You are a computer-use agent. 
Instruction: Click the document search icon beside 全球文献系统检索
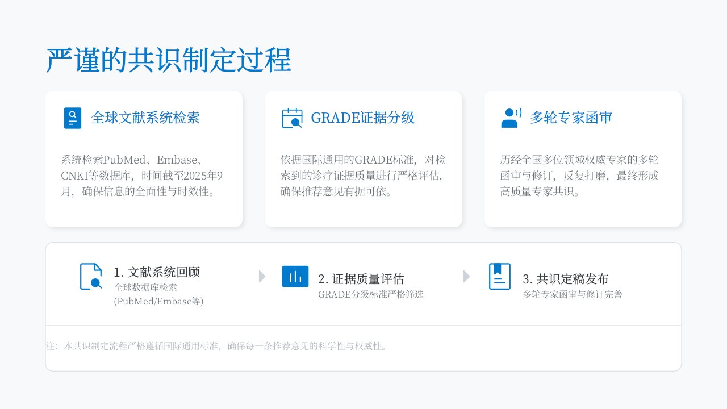[x=73, y=118]
